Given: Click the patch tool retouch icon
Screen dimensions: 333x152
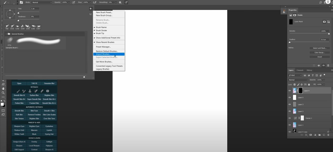Looking at the screenshot, I should (47, 91).
